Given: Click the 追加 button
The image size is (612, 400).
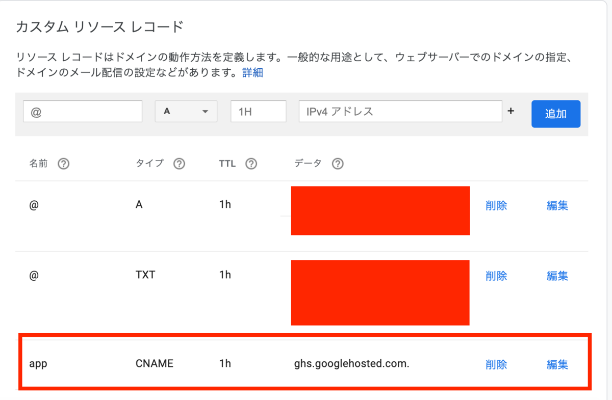Looking at the screenshot, I should [x=556, y=114].
